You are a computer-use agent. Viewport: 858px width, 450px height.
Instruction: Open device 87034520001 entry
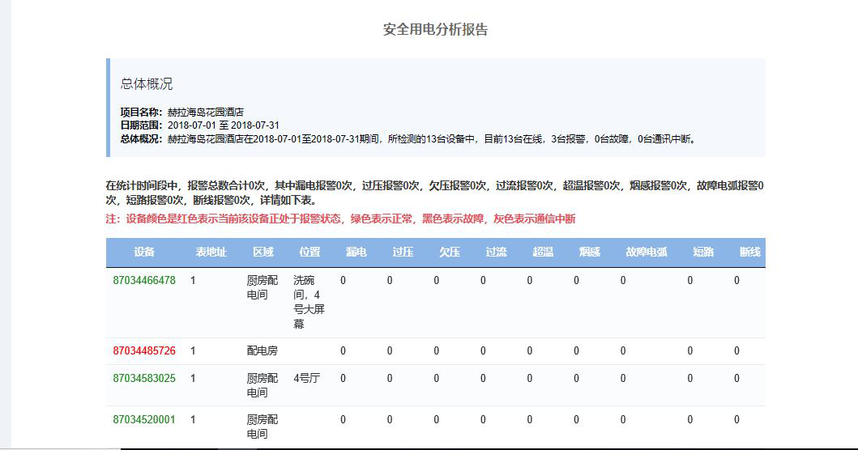pyautogui.click(x=143, y=419)
